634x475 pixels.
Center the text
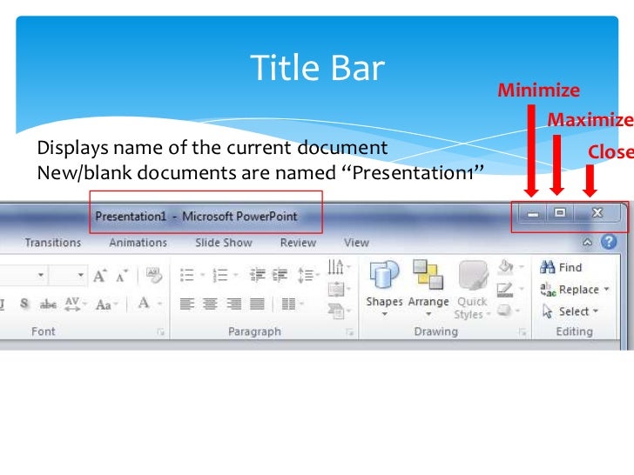210,304
